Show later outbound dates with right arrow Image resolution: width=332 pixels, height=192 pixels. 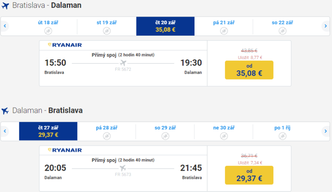click(325, 26)
